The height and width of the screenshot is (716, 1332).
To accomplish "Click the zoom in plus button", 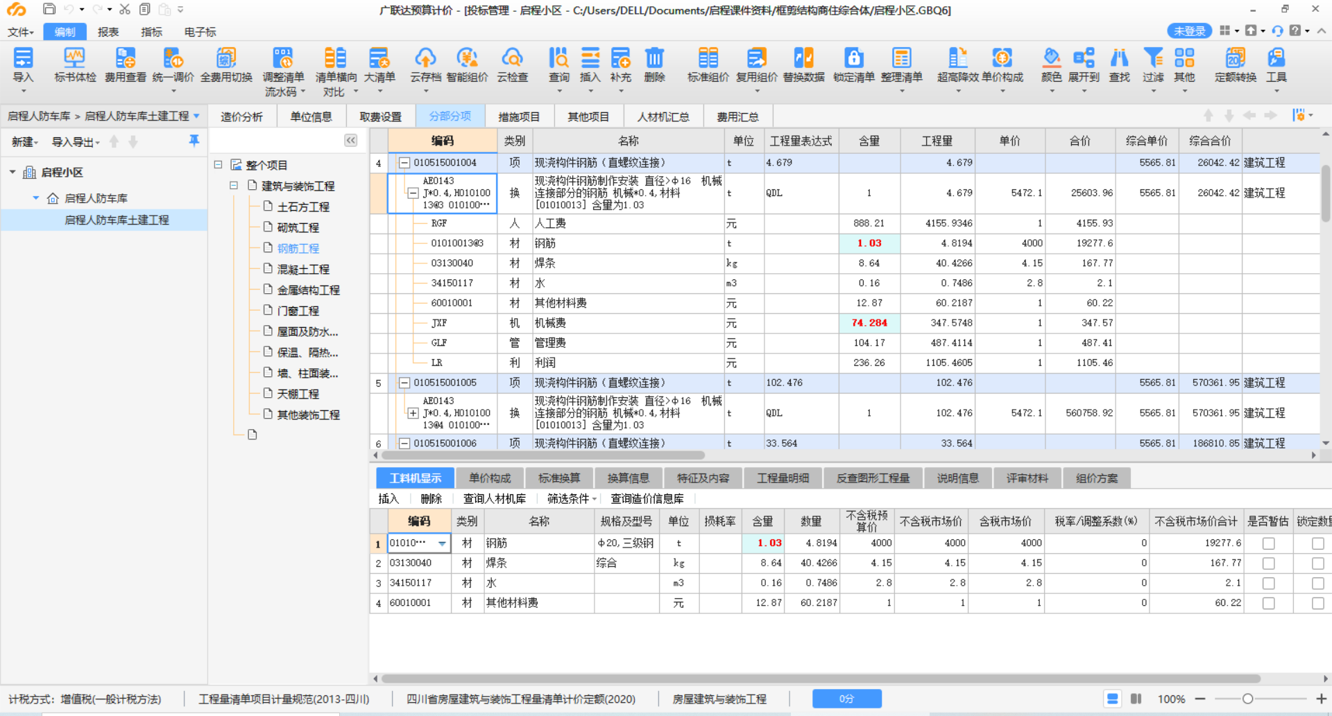I will (x=1321, y=699).
